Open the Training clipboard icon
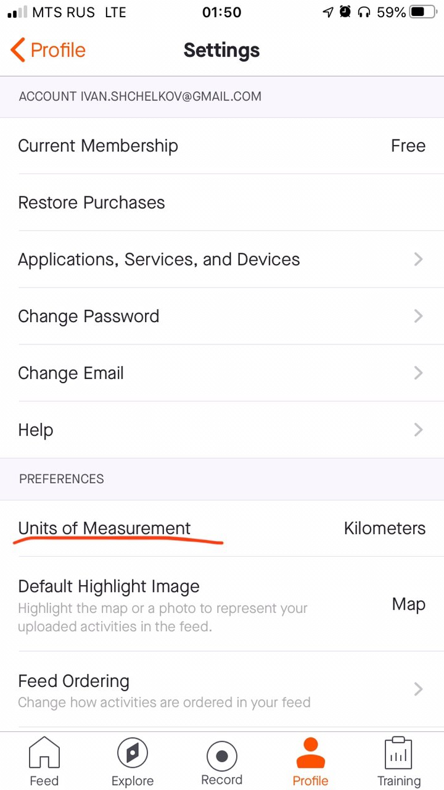Viewport: 444px width, 790px height. [399, 753]
